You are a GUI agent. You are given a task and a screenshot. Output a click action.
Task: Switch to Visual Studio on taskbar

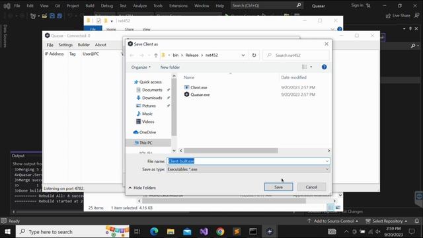[204, 231]
